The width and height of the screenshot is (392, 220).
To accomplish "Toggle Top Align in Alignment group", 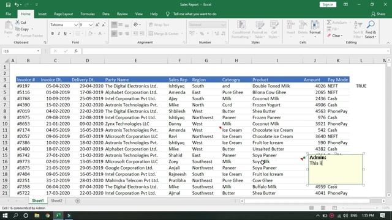I will coord(114,24).
